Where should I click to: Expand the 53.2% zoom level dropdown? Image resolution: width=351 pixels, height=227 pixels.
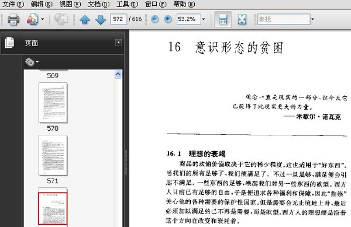203,19
